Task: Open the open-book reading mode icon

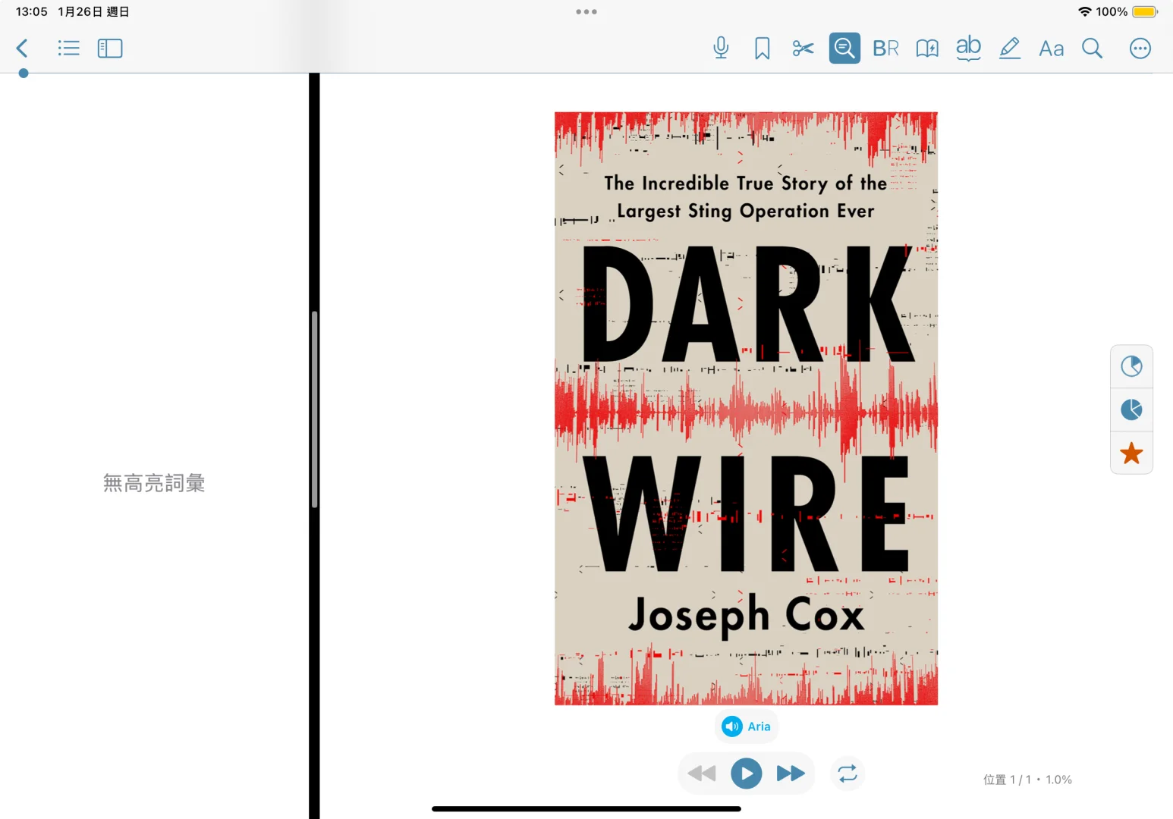Action: coord(926,49)
